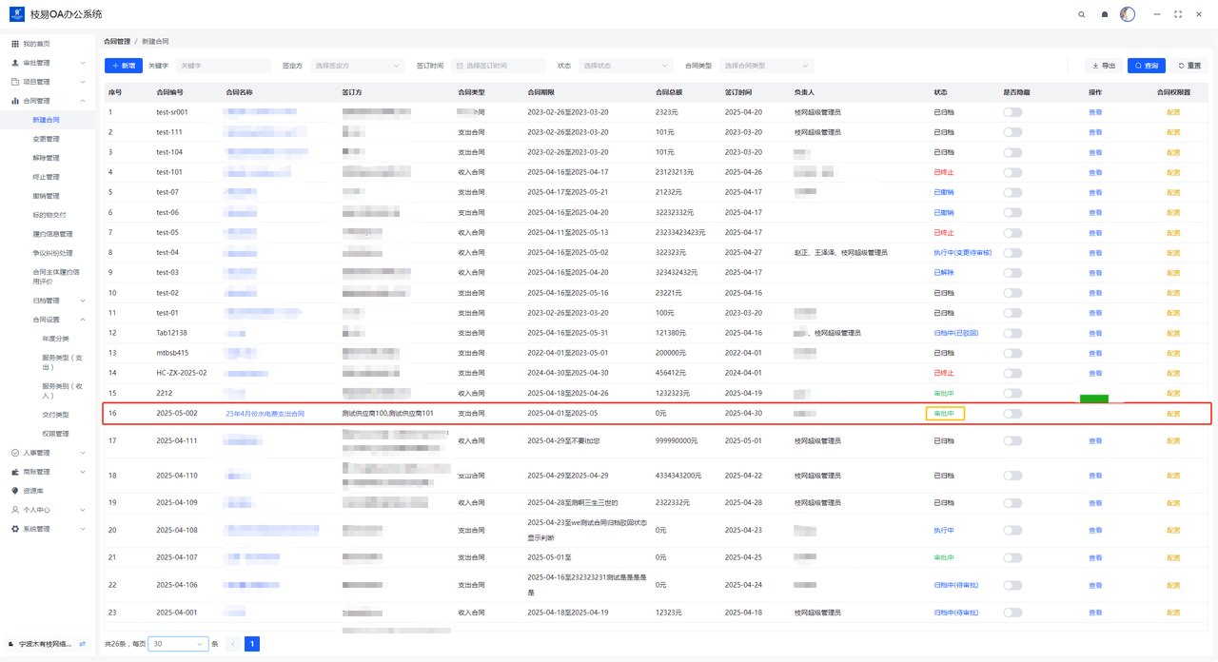This screenshot has width=1218, height=662.
Task: Toggle 是否隐藏 switch for Tab12138 row
Action: pos(1012,333)
